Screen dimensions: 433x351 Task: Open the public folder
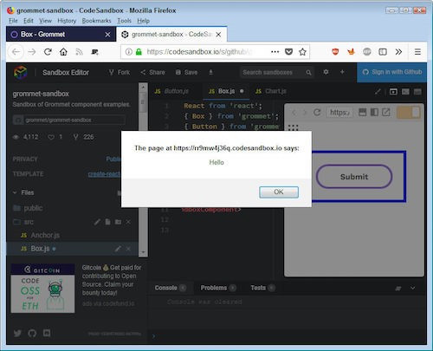coord(29,208)
